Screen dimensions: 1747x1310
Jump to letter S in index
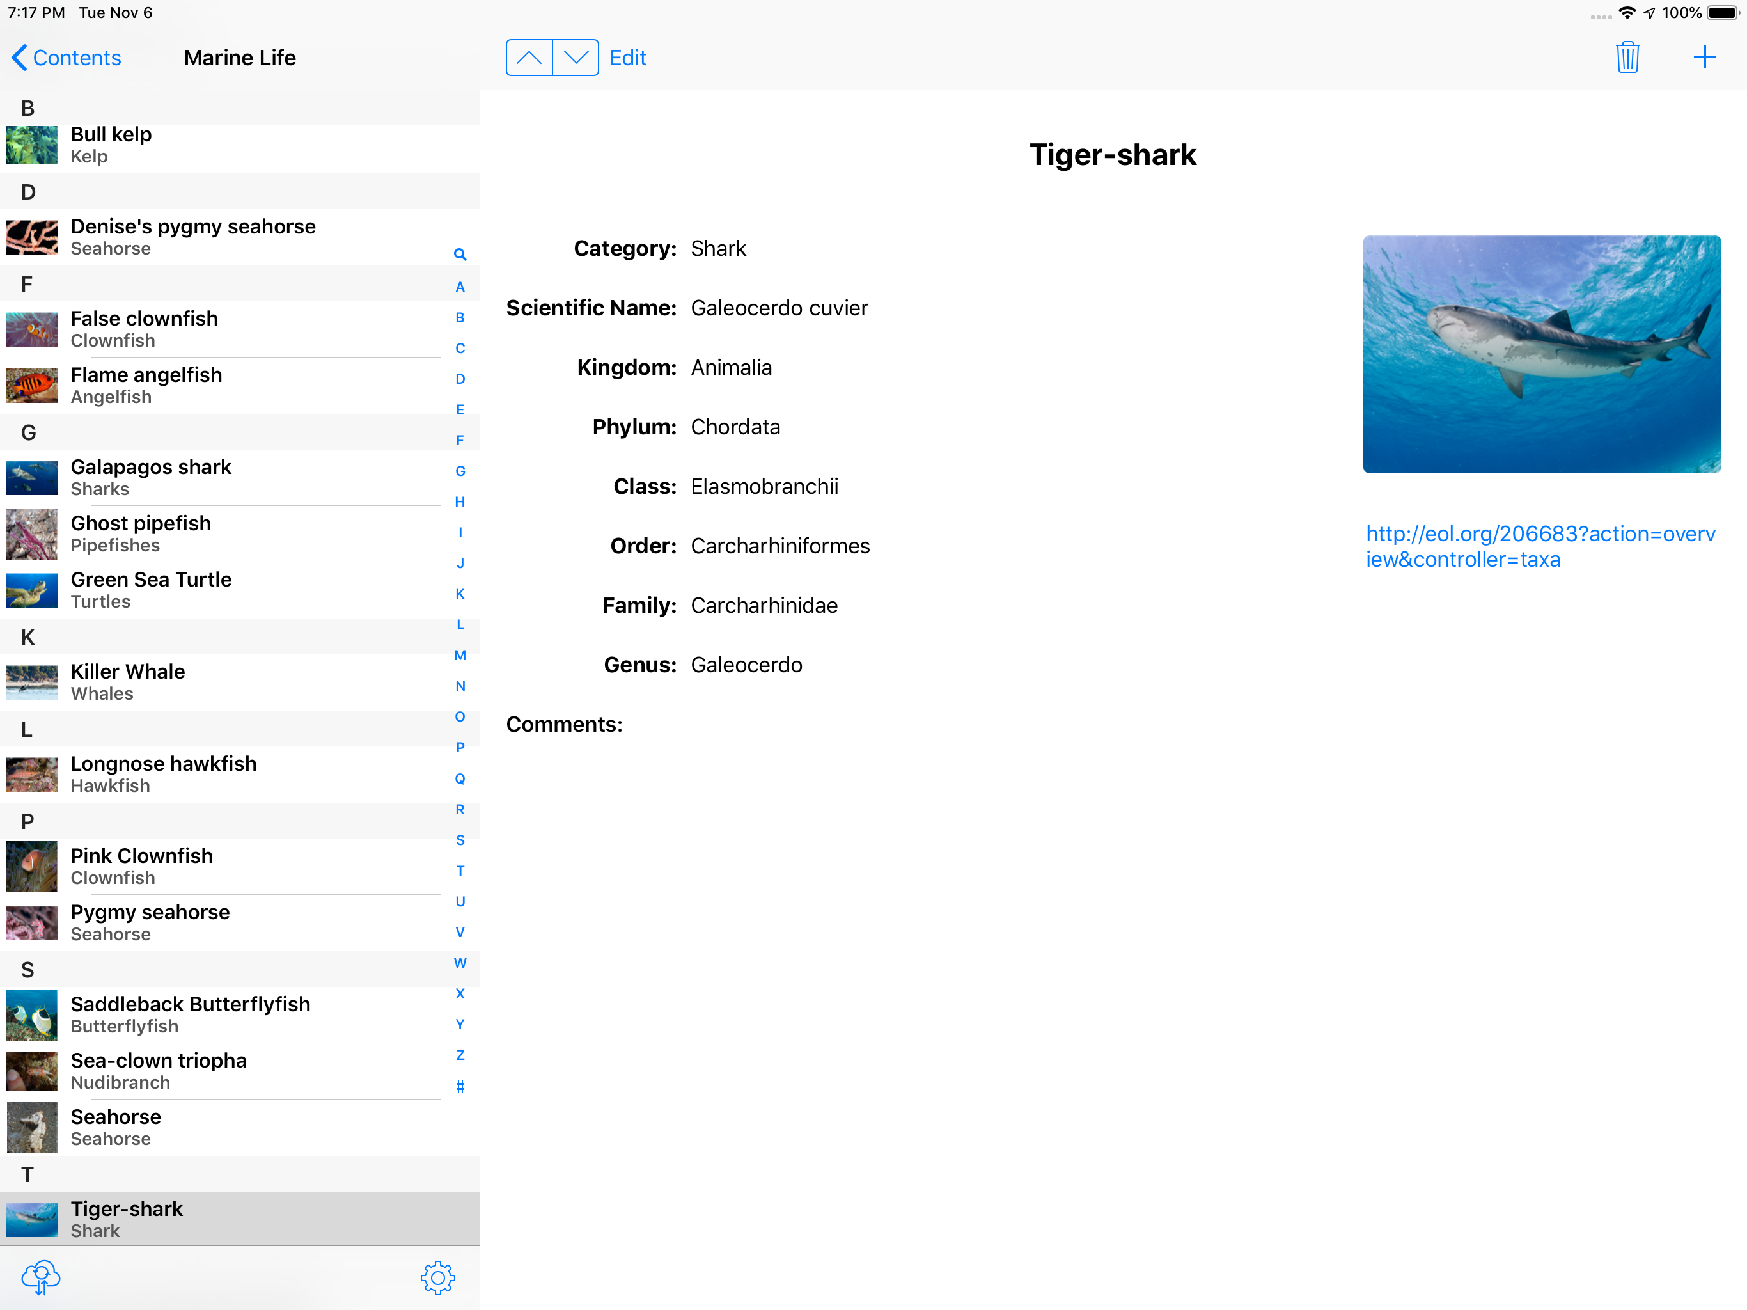(x=460, y=840)
